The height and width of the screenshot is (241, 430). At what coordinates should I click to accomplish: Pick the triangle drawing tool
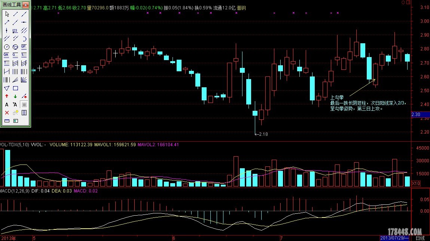pyautogui.click(x=7, y=88)
